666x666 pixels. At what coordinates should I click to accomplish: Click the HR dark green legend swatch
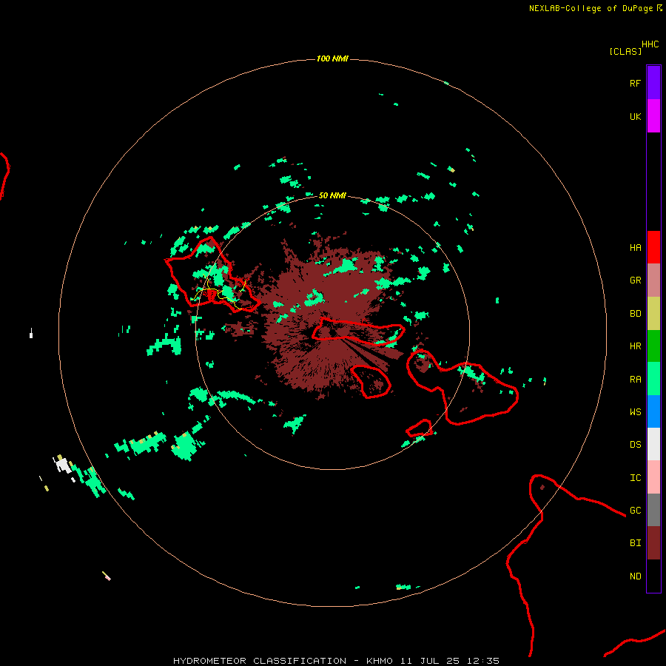[x=653, y=346]
